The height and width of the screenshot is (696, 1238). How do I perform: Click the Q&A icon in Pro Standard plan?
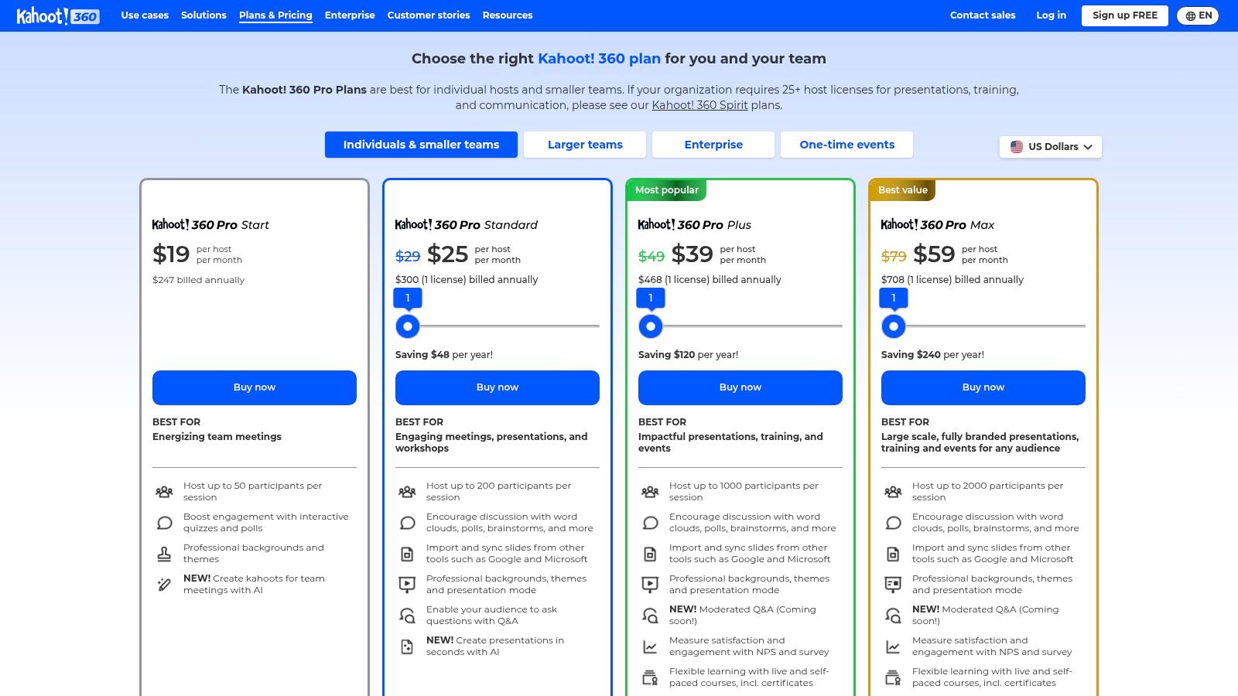407,616
